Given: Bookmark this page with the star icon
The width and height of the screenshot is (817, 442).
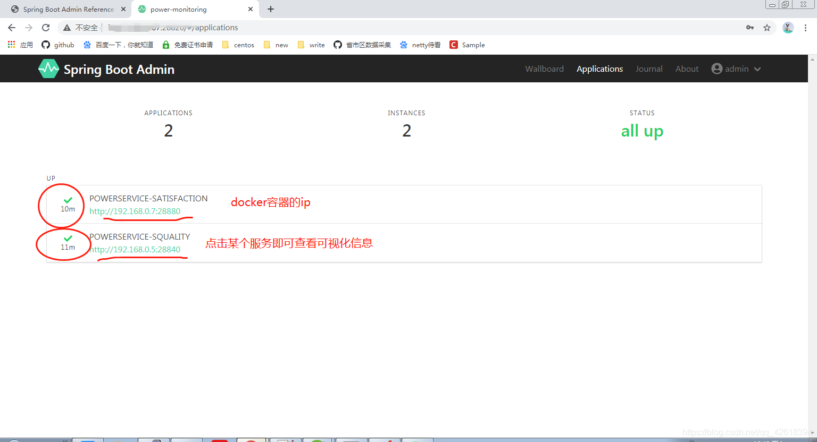Looking at the screenshot, I should pos(767,28).
